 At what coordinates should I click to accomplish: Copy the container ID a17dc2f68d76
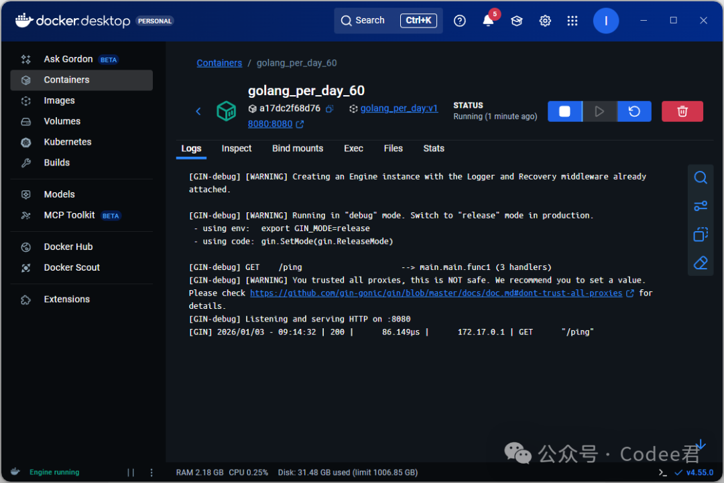(x=330, y=109)
